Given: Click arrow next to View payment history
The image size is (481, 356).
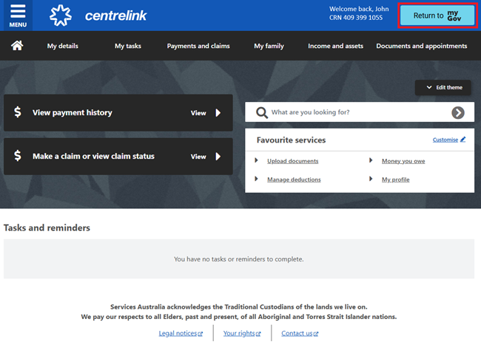Looking at the screenshot, I should (218, 113).
